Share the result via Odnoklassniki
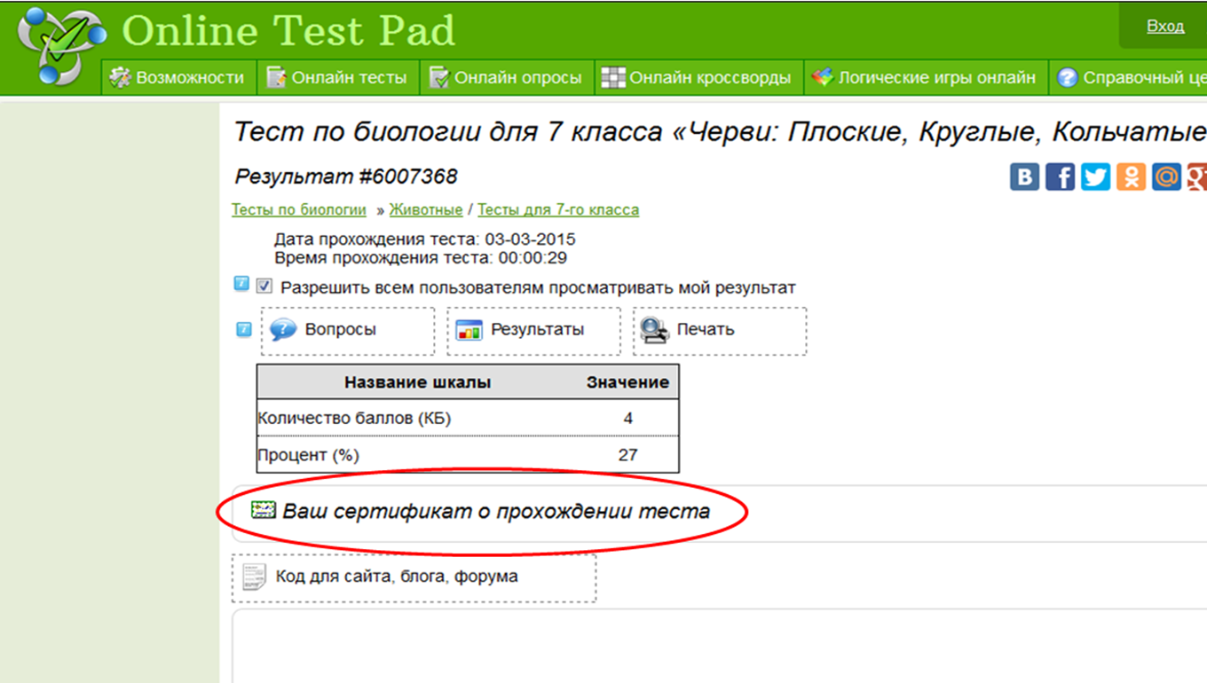This screenshot has height=683, width=1207. 1131,177
